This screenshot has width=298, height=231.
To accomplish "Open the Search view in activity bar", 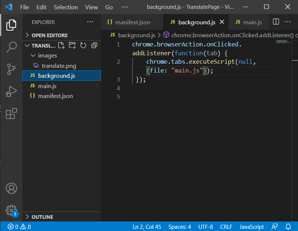I will (x=11, y=47).
